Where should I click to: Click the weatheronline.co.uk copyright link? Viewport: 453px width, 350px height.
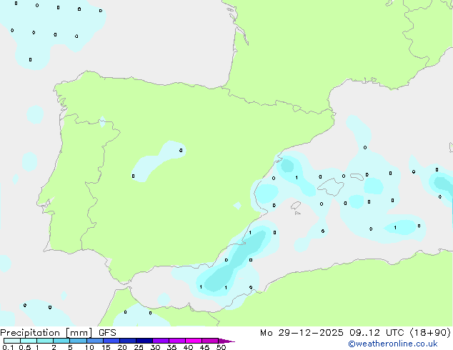393,344
